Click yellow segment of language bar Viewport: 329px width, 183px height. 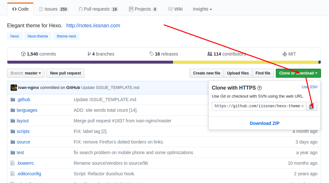tap(246, 62)
